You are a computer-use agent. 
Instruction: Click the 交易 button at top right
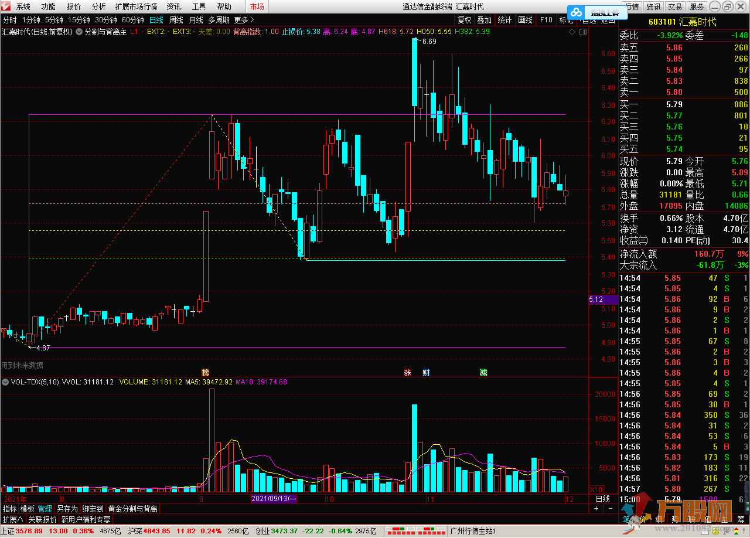tap(675, 7)
